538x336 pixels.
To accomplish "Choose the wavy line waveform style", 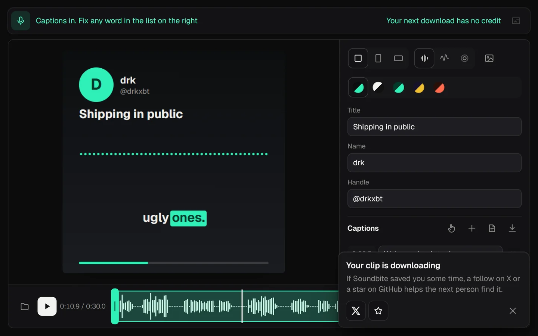I will (444, 58).
